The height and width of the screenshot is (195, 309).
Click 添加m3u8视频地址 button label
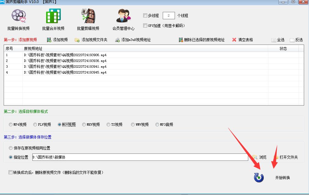[x=136, y=40]
